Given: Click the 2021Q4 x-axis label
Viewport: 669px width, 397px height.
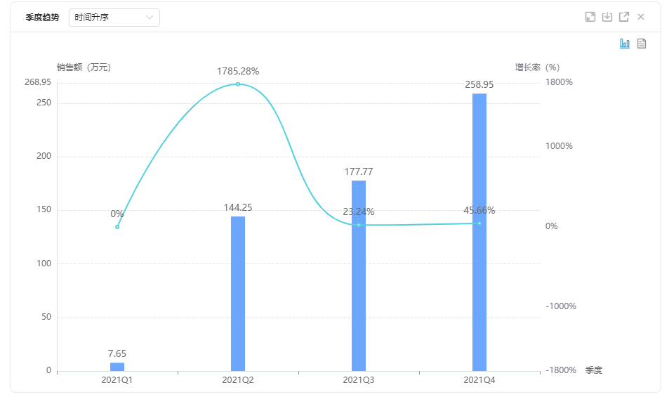Looking at the screenshot, I should 479,380.
